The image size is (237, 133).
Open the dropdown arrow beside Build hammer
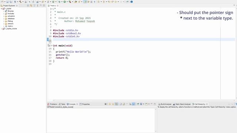pos(23,2)
